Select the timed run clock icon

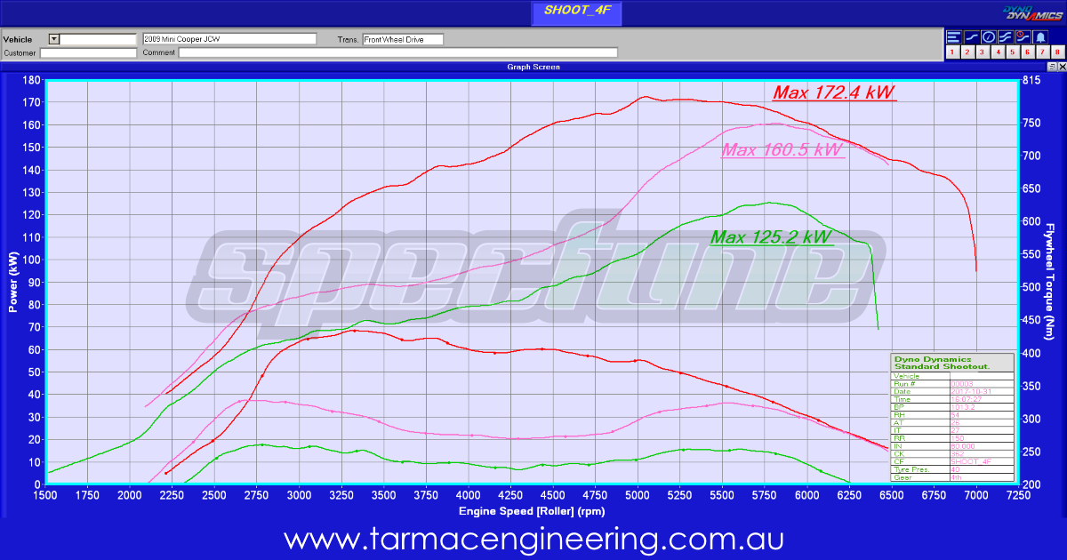(1023, 36)
